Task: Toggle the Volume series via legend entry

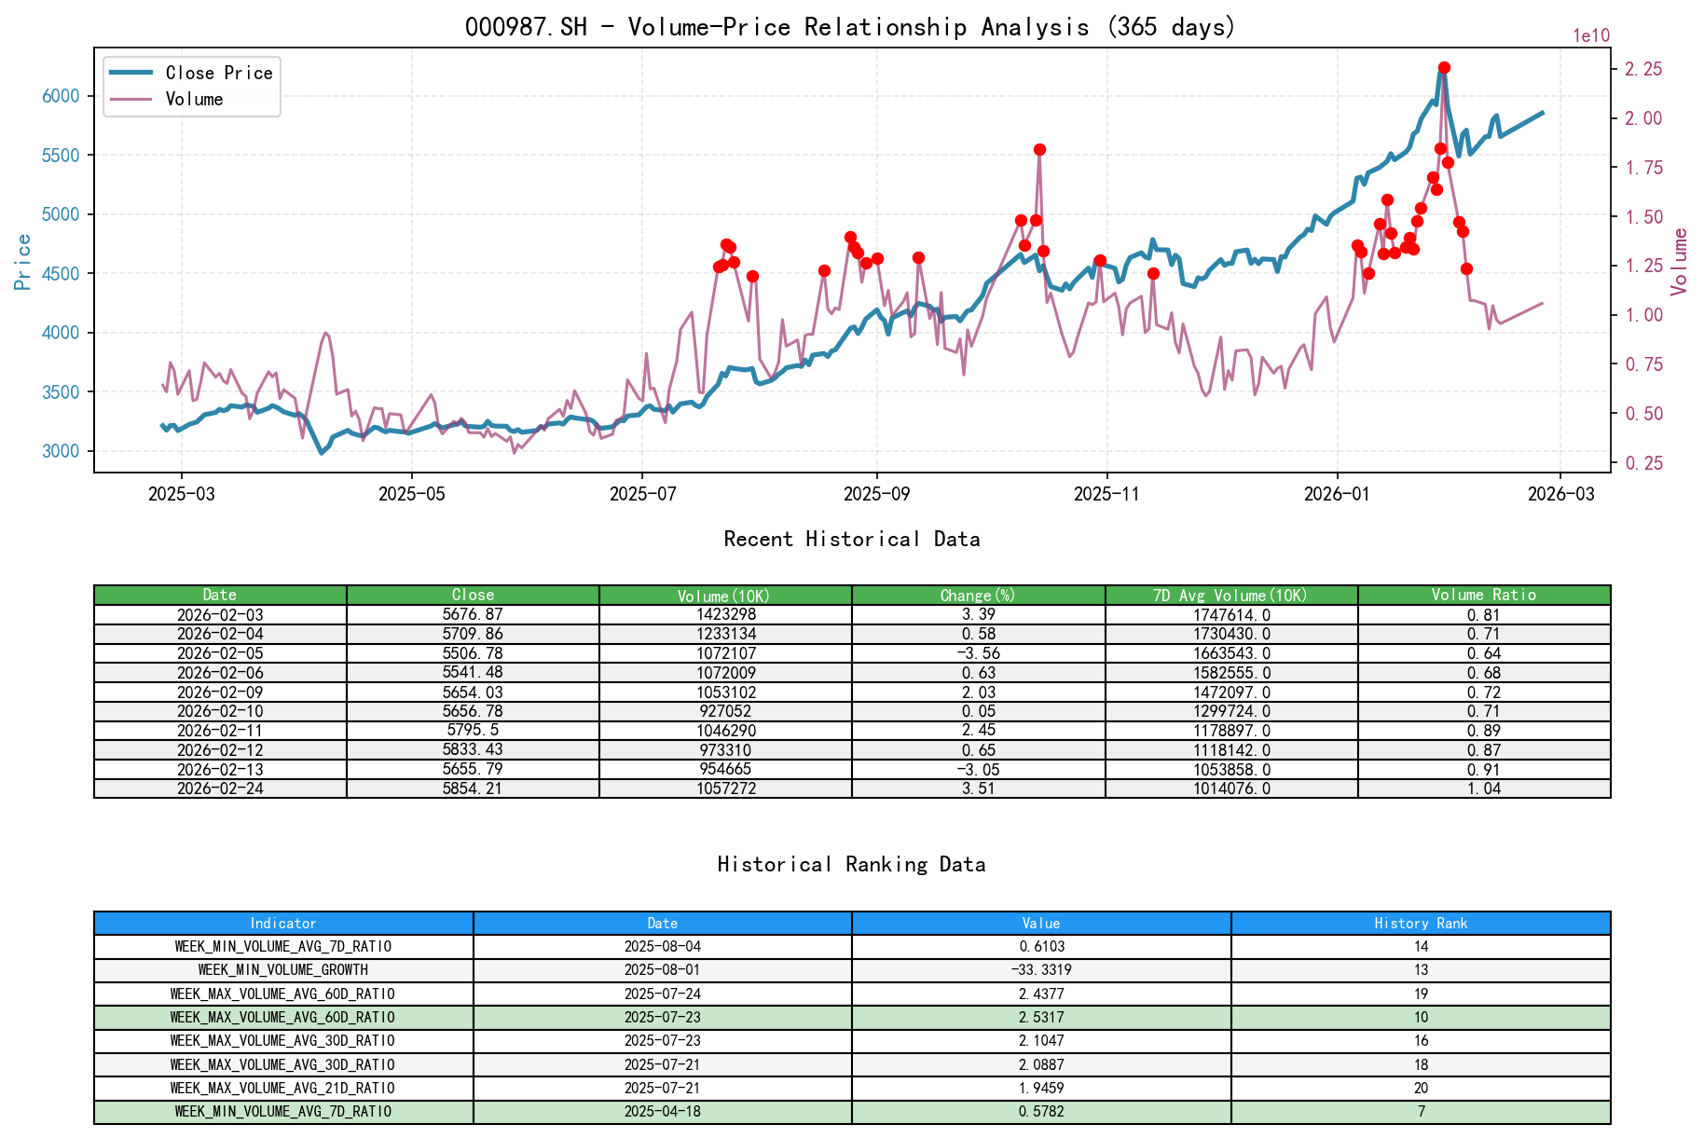Action: [196, 99]
